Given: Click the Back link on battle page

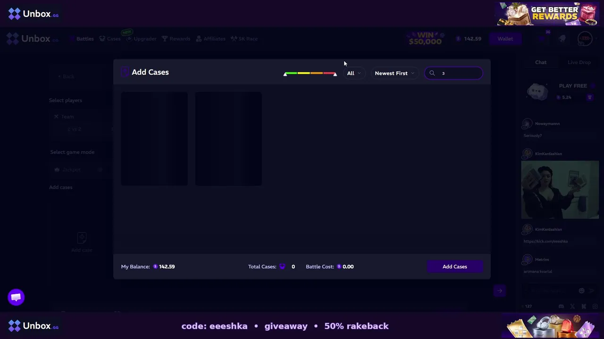Looking at the screenshot, I should [x=66, y=76].
